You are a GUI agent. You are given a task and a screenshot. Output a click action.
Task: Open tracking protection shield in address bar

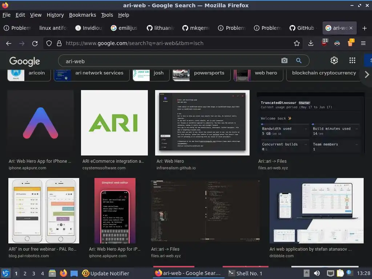pyautogui.click(x=49, y=44)
